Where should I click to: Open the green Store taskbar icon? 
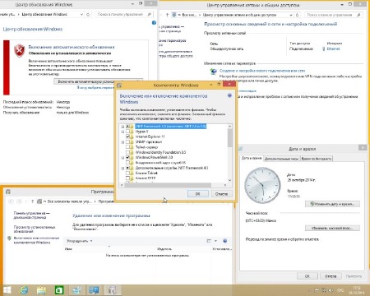coord(59,290)
